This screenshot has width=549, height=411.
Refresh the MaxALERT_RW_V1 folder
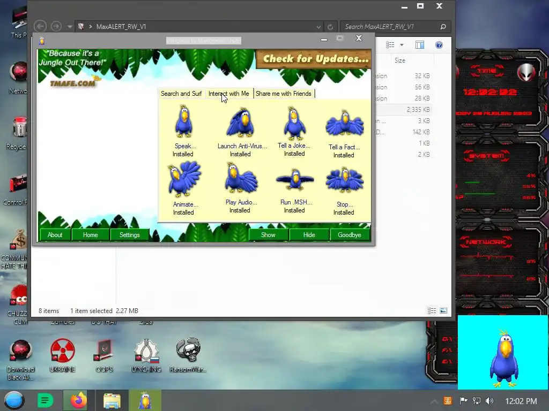(x=330, y=27)
